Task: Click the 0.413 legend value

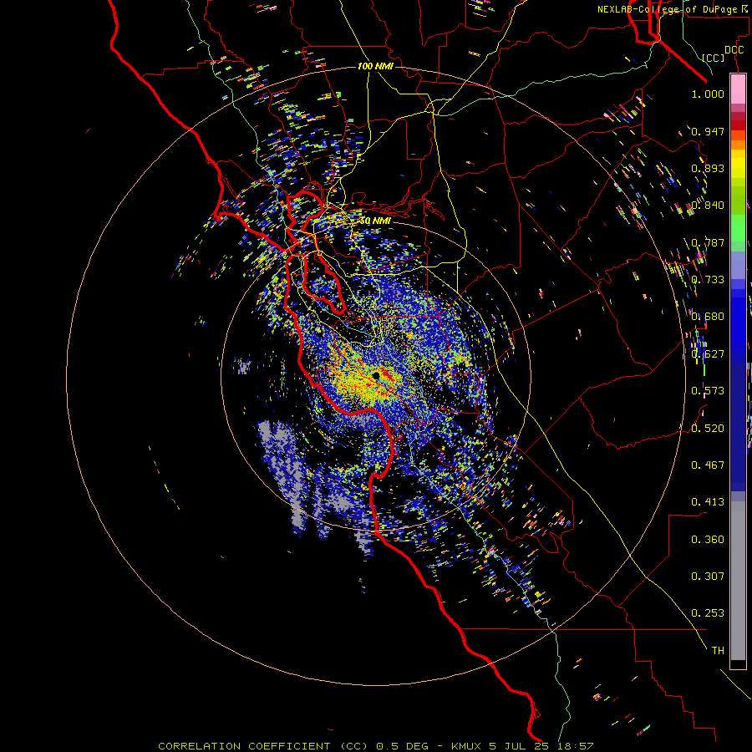Action: tap(708, 502)
